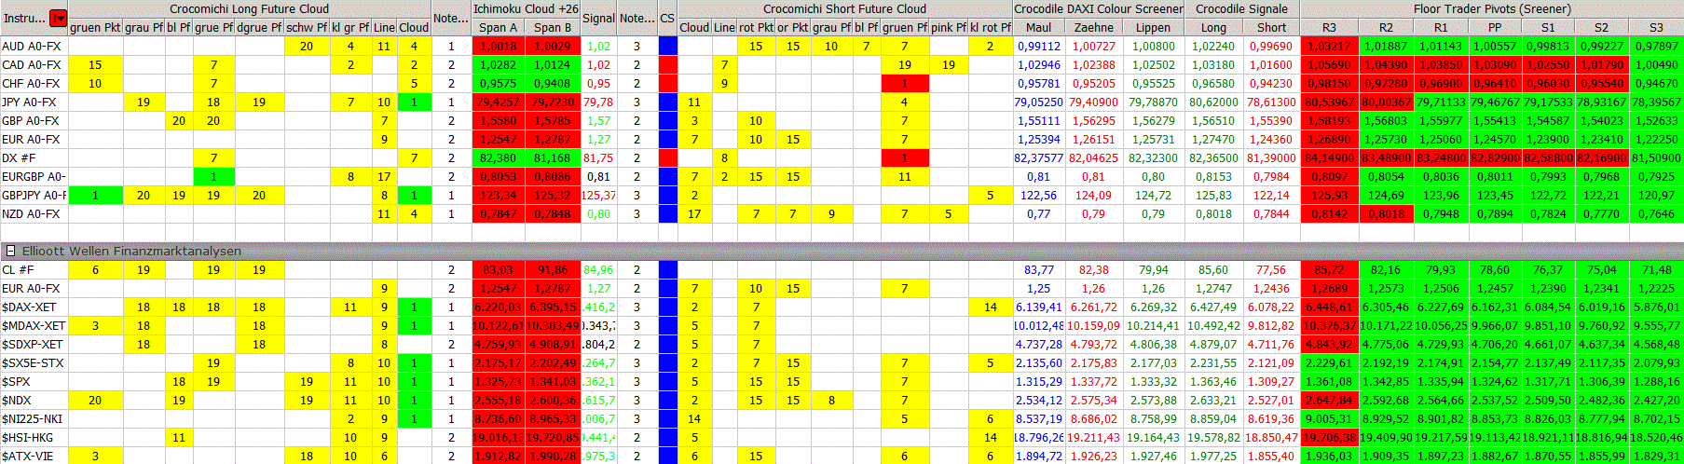This screenshot has height=464, width=1684.
Task: Select the $NI225-NKI instrument row
Action: click(x=33, y=418)
